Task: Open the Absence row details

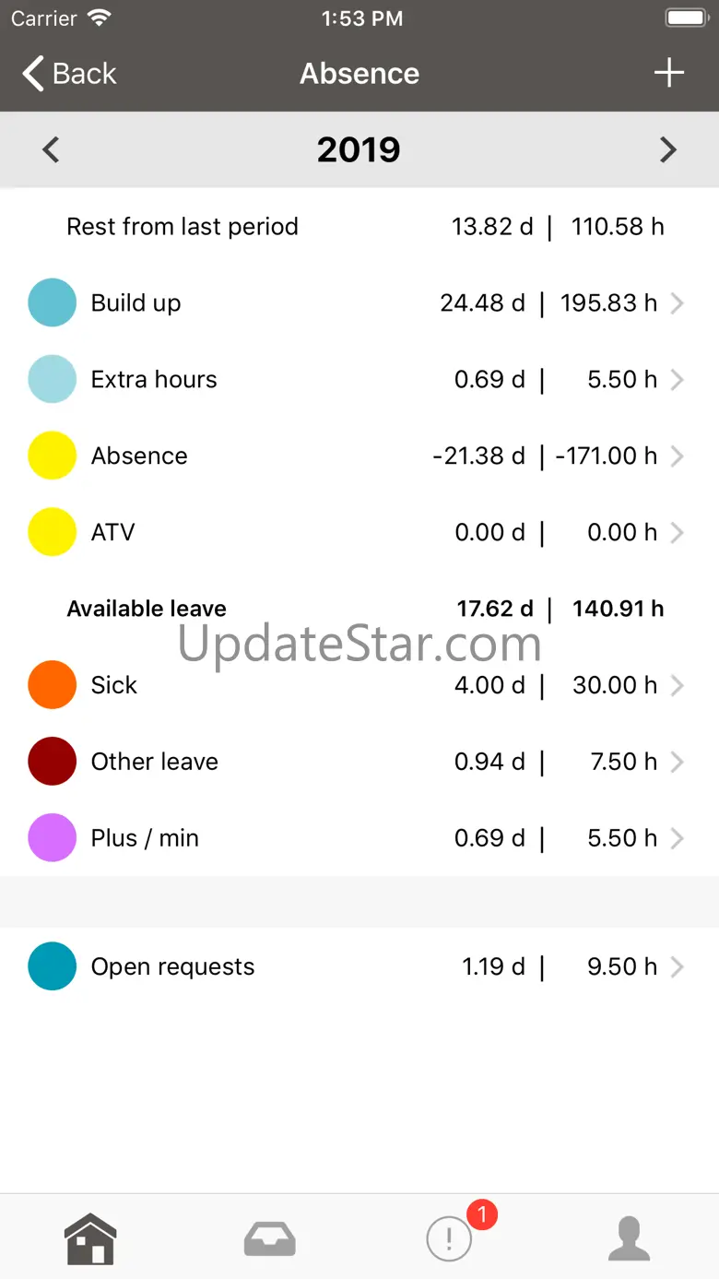Action: coord(359,456)
